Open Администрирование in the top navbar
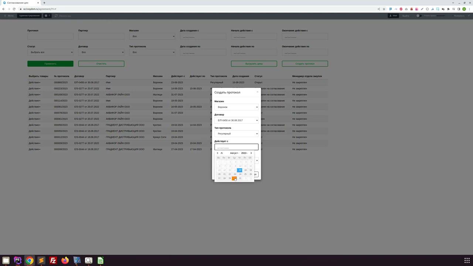 (29, 16)
